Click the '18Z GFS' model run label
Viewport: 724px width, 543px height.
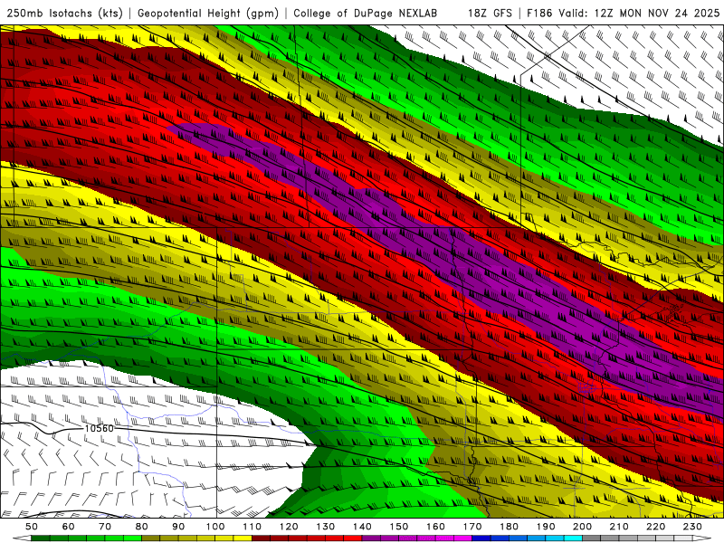click(490, 13)
